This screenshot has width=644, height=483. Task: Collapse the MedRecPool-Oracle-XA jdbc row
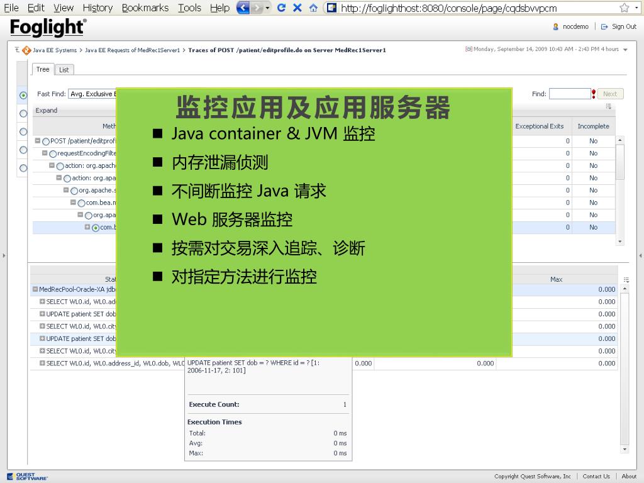(x=35, y=289)
